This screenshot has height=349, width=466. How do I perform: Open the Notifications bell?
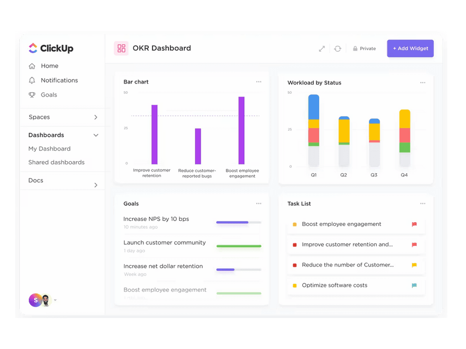pos(58,80)
